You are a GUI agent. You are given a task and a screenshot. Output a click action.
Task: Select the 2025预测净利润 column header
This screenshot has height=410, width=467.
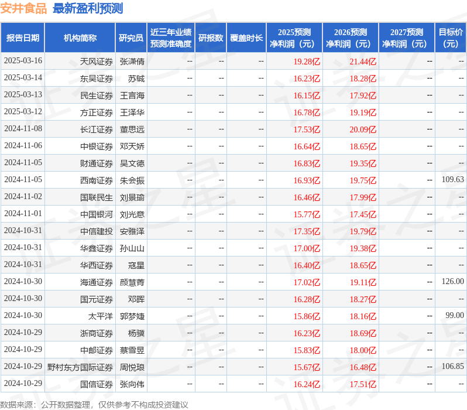(x=294, y=37)
